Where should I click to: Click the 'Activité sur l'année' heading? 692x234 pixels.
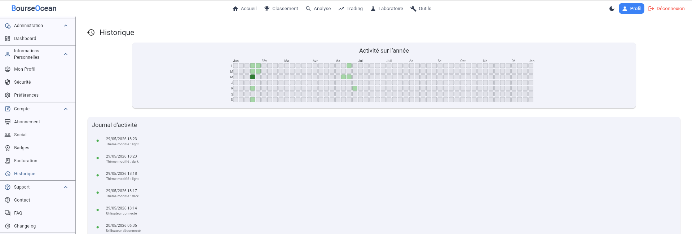[x=384, y=51]
